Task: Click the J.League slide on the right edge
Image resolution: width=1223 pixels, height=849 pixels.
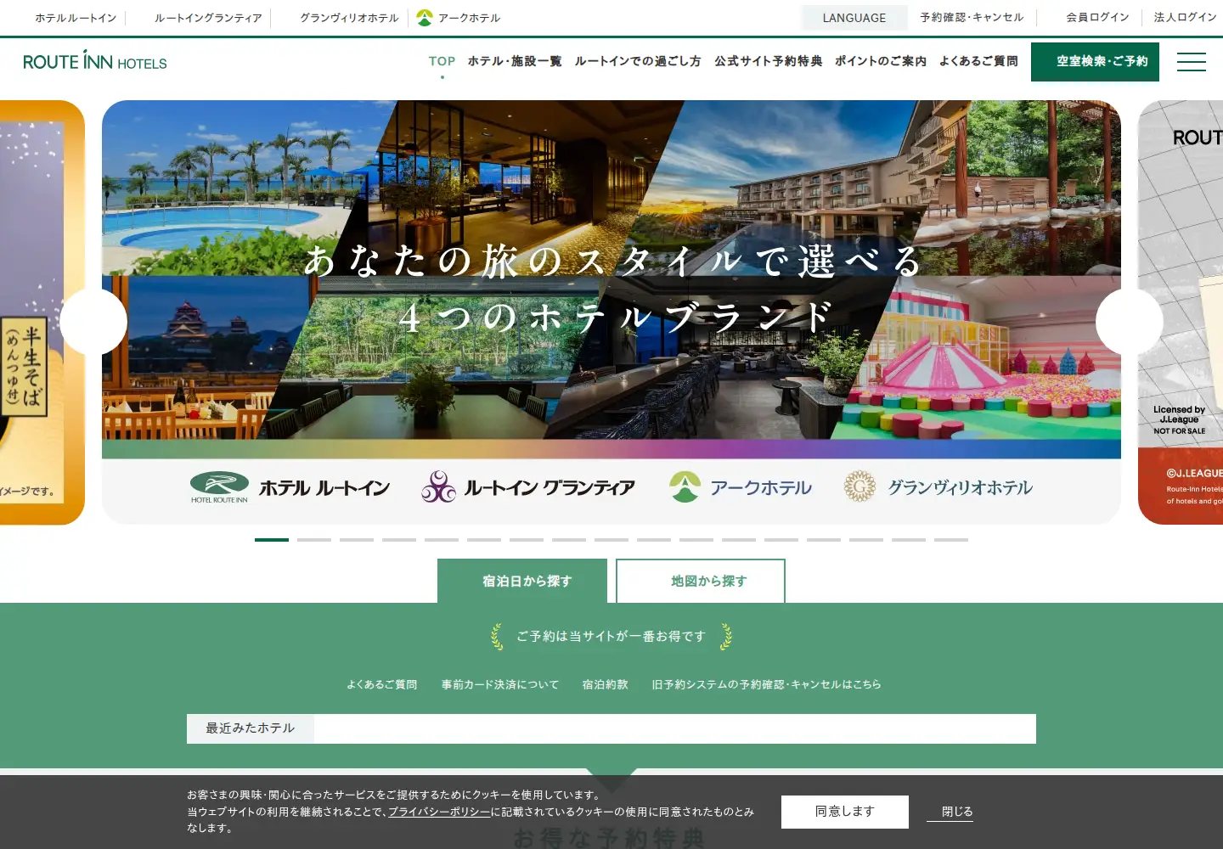Action: click(x=1181, y=312)
